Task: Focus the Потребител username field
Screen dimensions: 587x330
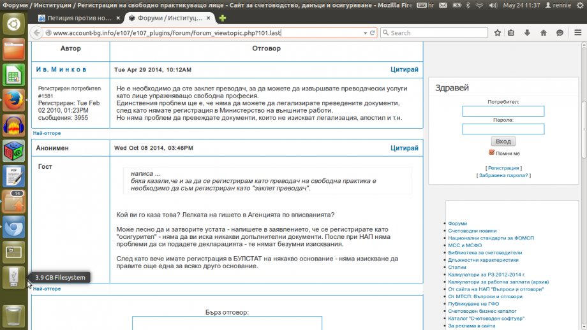Action: pos(503,111)
